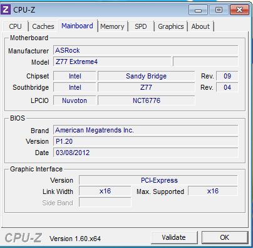Click the Model field showing Z77 Extreme4
Viewport: 253px width, 248px height.
tap(112, 62)
